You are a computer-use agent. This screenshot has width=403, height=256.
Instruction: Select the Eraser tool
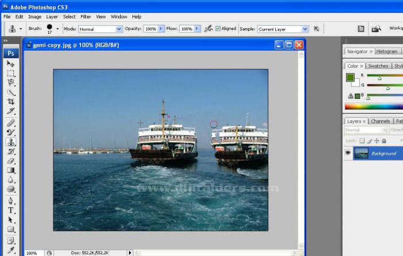(x=11, y=161)
